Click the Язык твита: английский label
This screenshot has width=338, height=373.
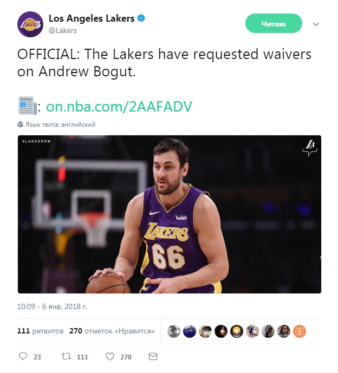(x=61, y=125)
